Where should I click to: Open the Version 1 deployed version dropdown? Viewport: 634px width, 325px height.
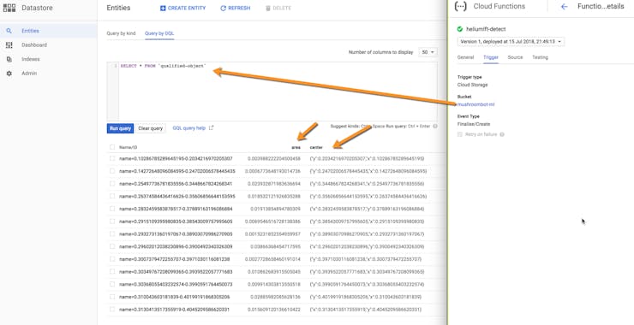[511, 42]
